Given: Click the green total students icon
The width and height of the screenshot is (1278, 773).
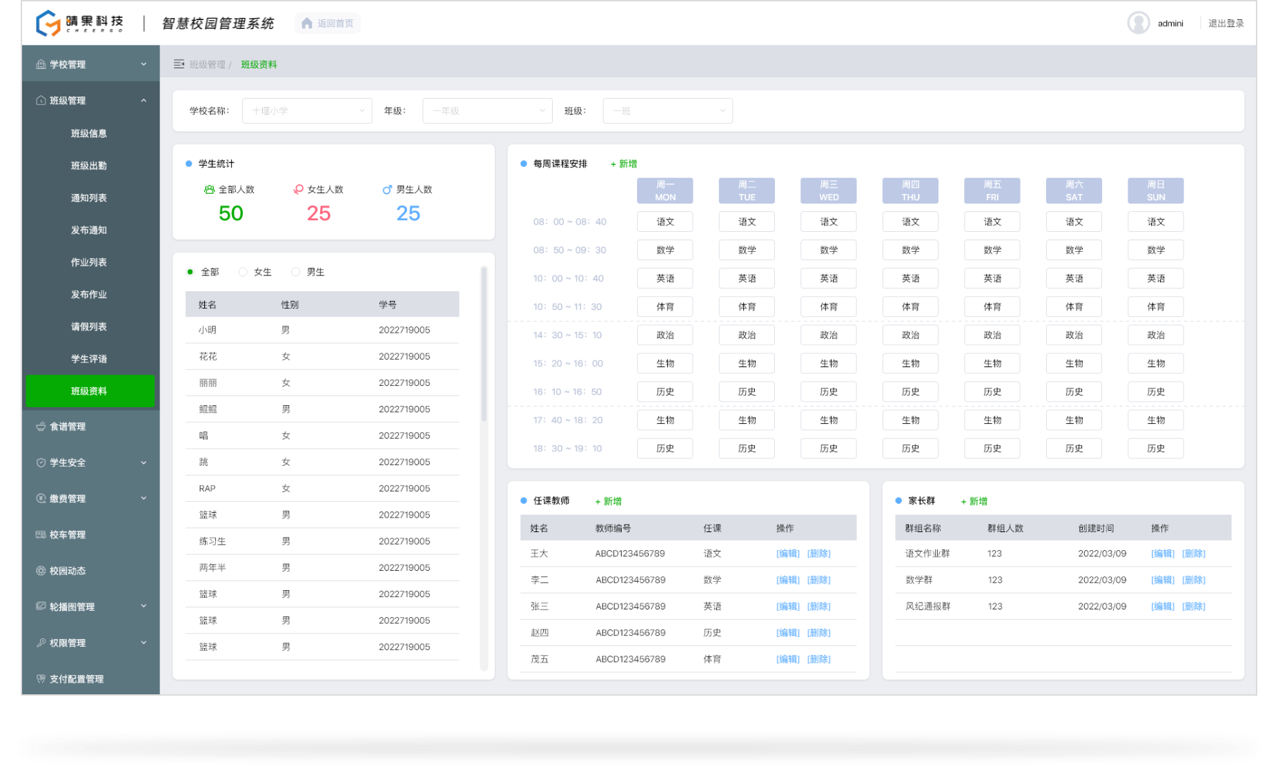Looking at the screenshot, I should coord(209,189).
